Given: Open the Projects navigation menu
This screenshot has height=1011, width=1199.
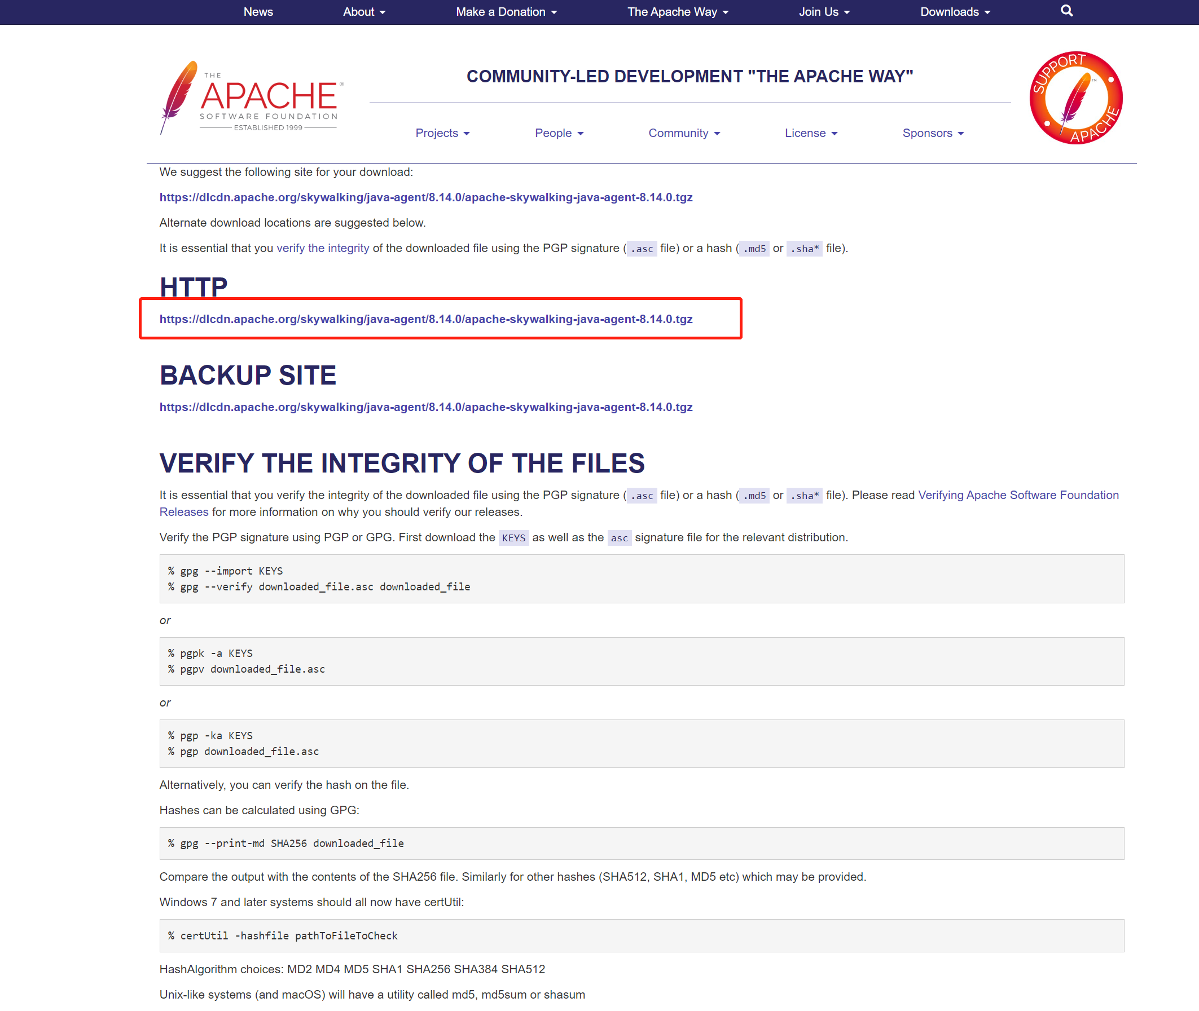Looking at the screenshot, I should [x=442, y=133].
